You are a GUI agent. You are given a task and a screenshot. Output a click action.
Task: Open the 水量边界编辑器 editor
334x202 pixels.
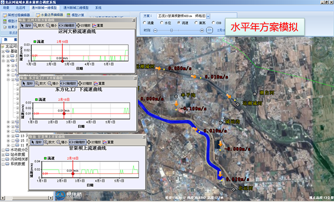point(49,15)
